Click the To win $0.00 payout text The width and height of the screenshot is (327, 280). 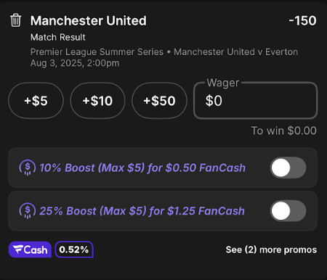284,131
